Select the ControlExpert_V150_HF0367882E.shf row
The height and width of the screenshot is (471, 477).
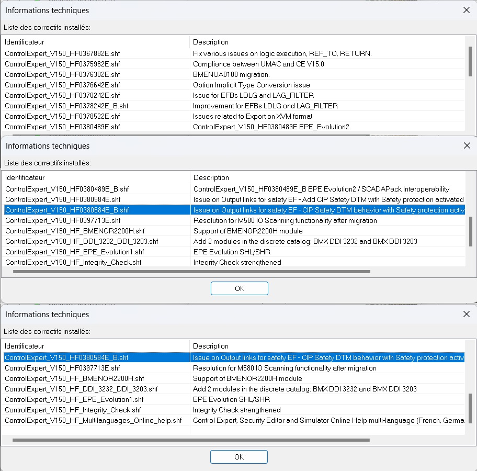point(63,53)
